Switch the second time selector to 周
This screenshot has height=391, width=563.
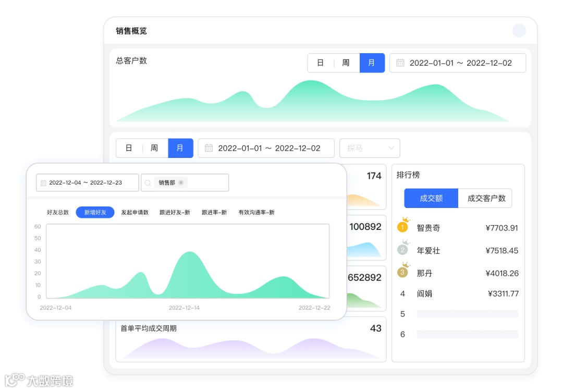pos(153,148)
